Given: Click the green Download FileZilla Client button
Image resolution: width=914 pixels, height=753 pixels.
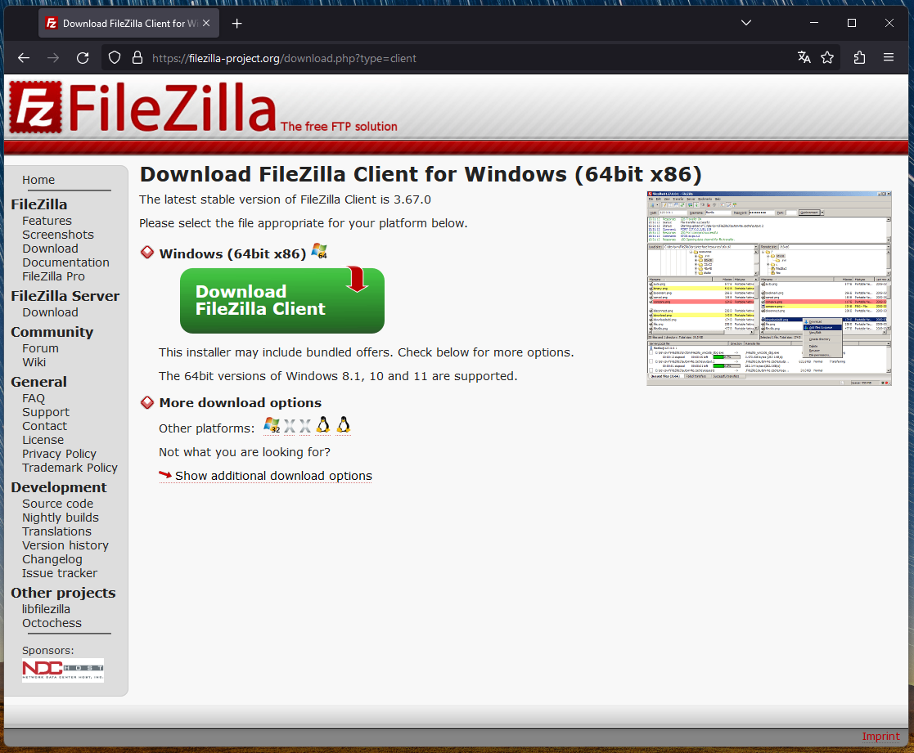Looking at the screenshot, I should [x=282, y=301].
